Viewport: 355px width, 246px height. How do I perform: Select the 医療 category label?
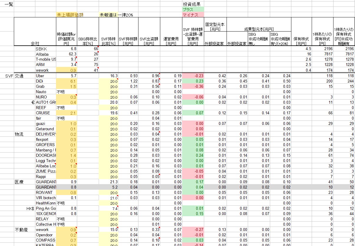click(x=25, y=182)
